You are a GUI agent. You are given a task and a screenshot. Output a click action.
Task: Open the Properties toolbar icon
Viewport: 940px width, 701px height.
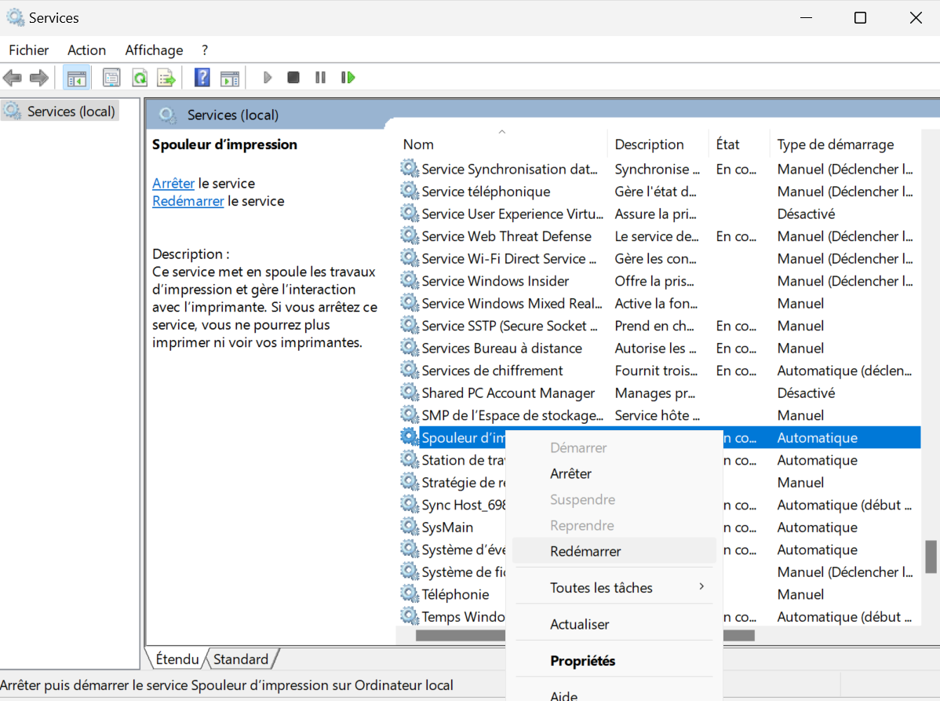tap(111, 78)
